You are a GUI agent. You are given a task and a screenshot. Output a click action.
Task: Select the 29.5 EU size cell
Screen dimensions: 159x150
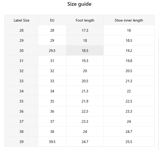click(52, 50)
